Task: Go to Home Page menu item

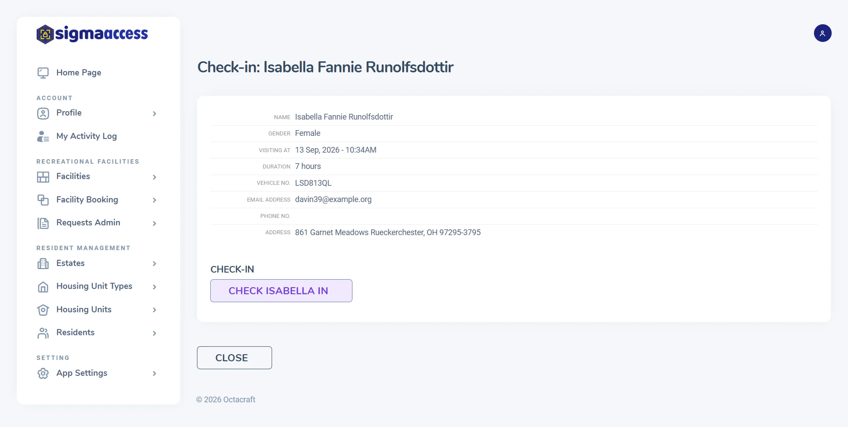Action: [79, 73]
